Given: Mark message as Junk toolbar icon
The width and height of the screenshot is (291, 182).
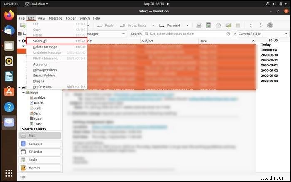Looking at the screenshot, I should click(x=219, y=25).
